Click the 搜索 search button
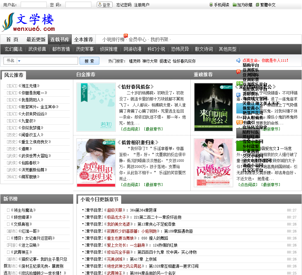The image size is (302, 275). [x=89, y=61]
